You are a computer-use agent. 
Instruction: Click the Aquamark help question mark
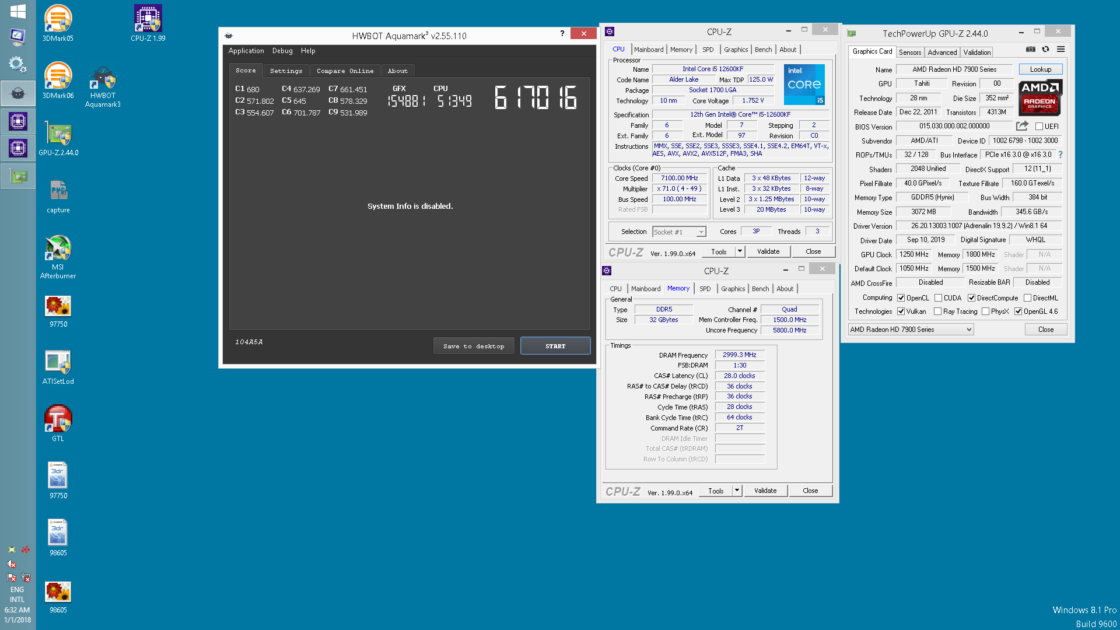562,33
